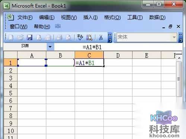186x139 pixels.
Task: Open the font name dropdown arrow
Action: coord(174,37)
